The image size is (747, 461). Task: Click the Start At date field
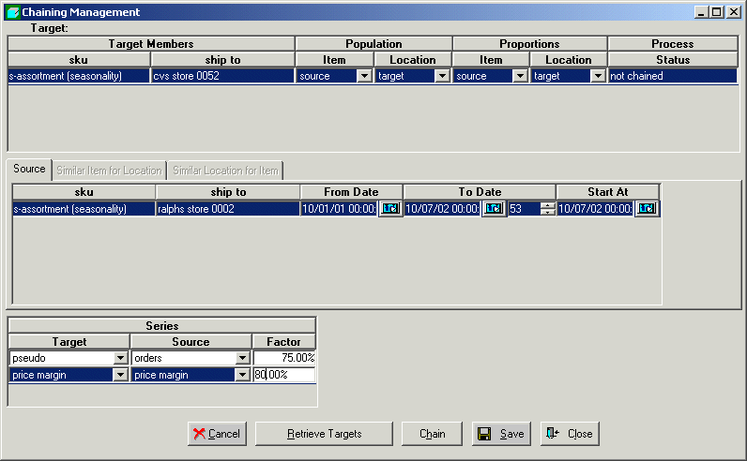tap(595, 208)
